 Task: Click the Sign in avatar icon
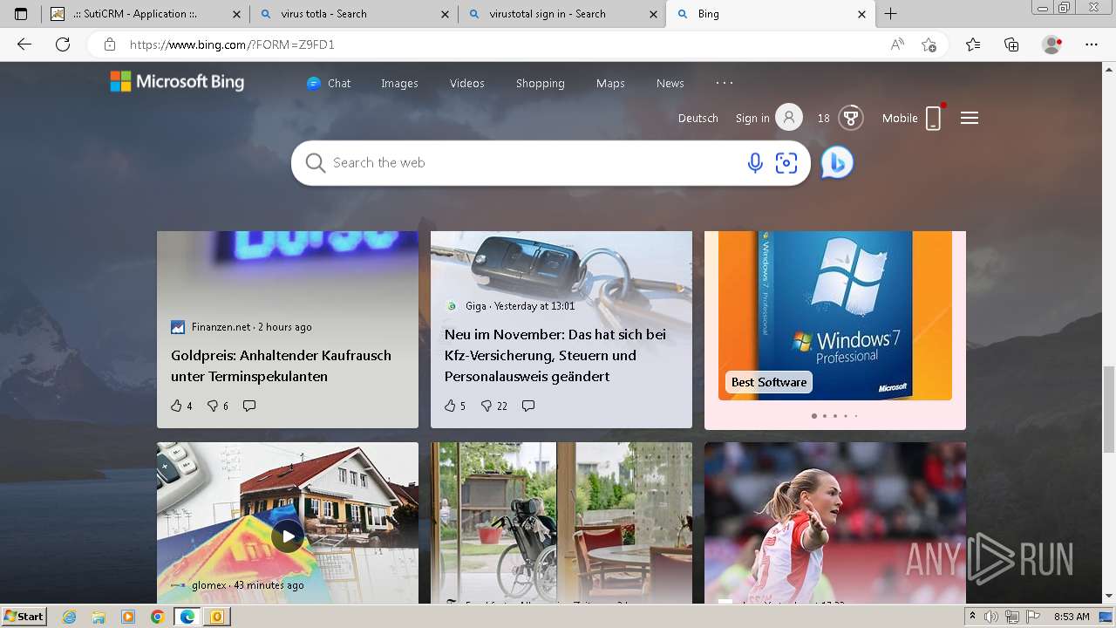point(789,118)
